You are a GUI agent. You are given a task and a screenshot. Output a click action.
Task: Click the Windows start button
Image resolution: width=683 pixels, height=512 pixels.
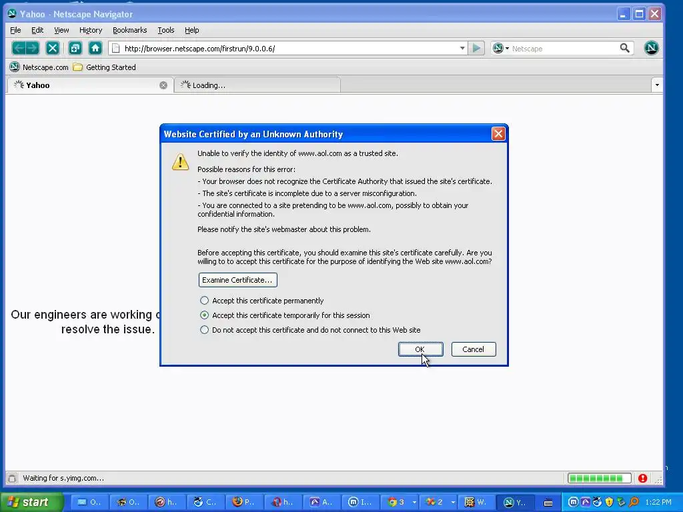point(31,502)
